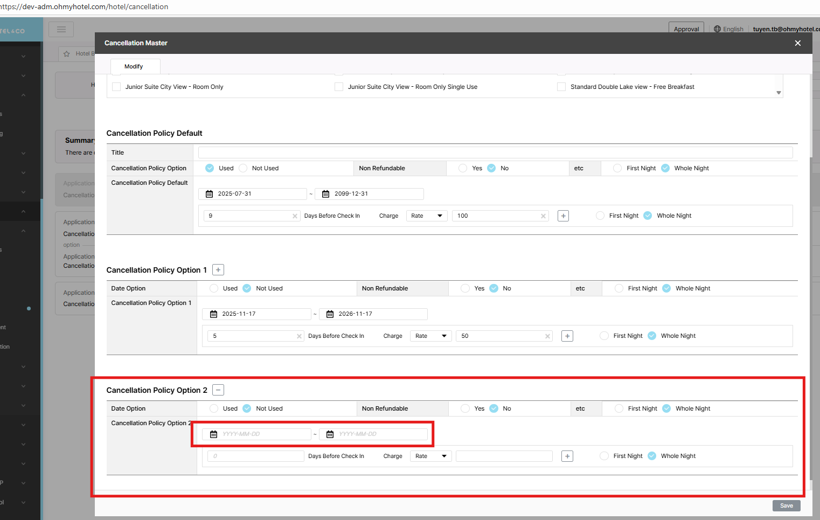Click calendar icon beside 2099-12-31 end date
The height and width of the screenshot is (520, 820).
326,194
